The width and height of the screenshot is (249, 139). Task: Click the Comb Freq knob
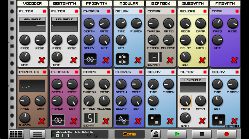(217, 23)
